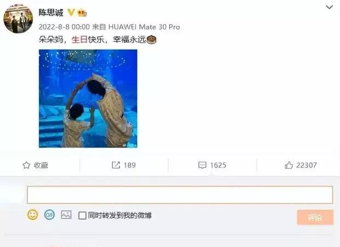This screenshot has width=340, height=247.
Task: Open the aquarium photo thumbnail
Action: [88, 99]
